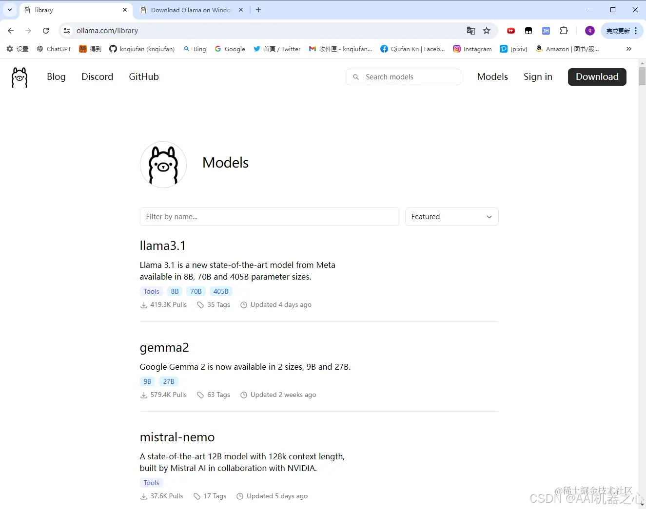Viewport: 646px width, 509px height.
Task: Open the GitHub link in the header
Action: (x=144, y=77)
